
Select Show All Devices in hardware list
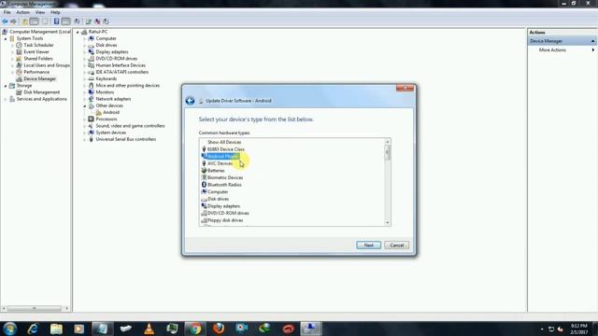pyautogui.click(x=224, y=142)
